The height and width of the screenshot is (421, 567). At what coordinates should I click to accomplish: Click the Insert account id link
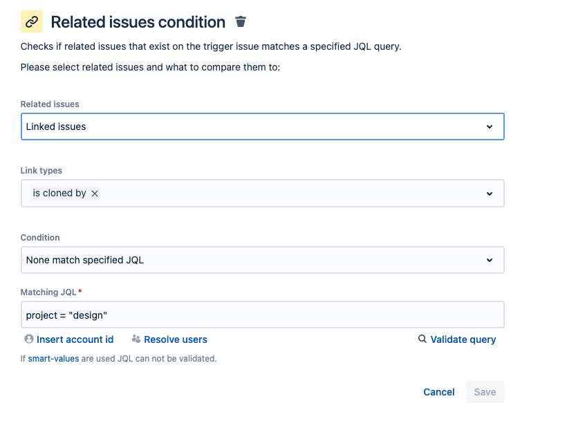click(x=75, y=339)
